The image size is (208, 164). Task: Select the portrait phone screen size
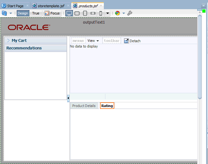point(101,13)
